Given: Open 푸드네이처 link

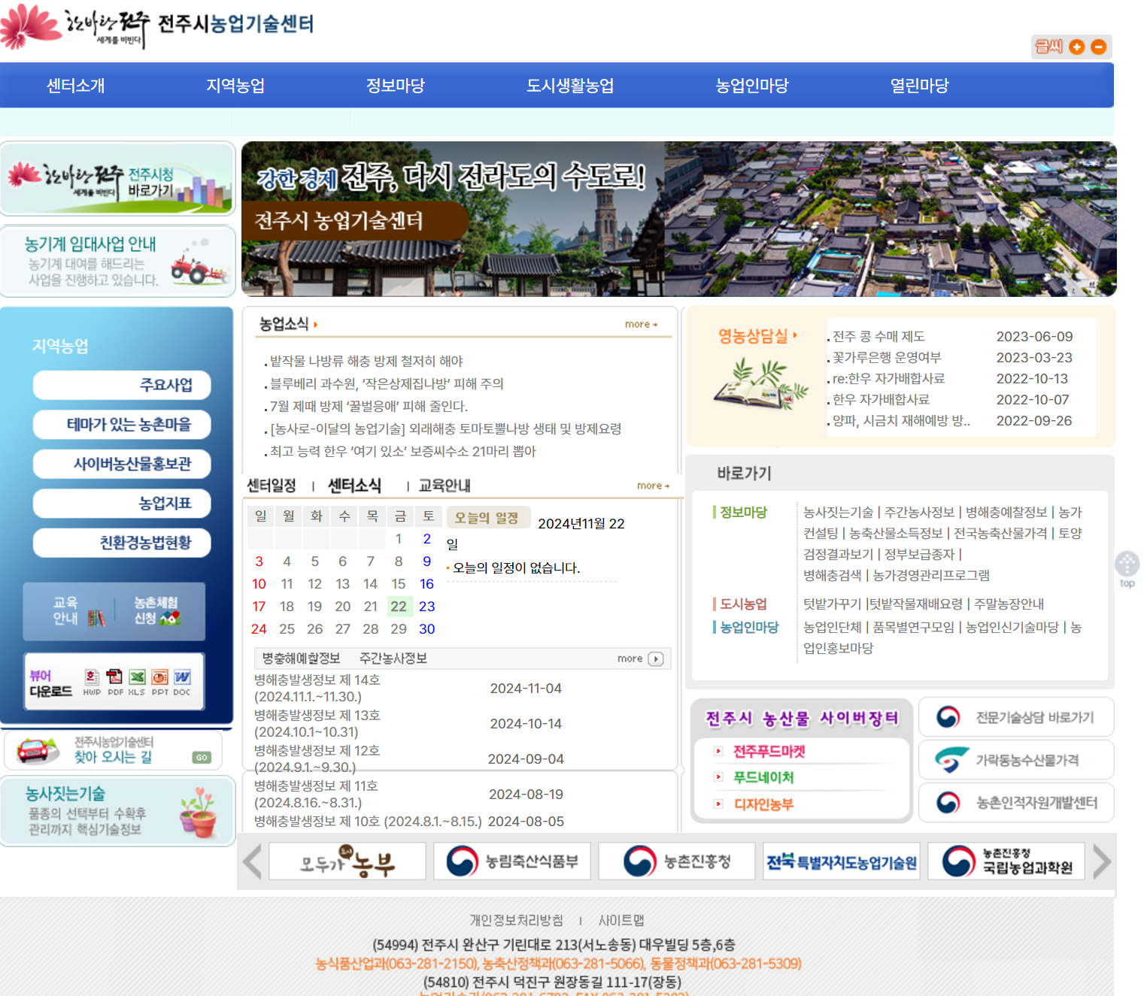Looking at the screenshot, I should pos(763,778).
